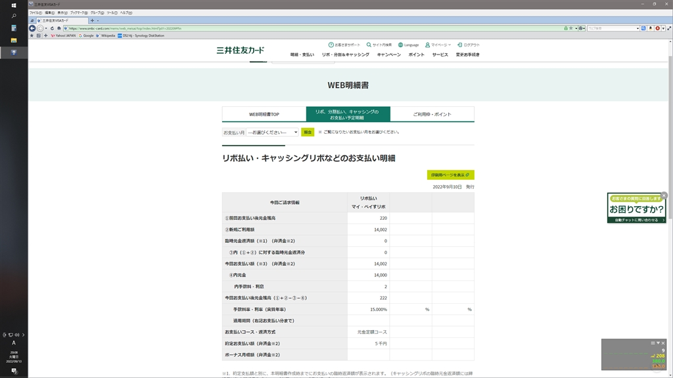Click the tab bar's leftmost icon

(32, 20)
